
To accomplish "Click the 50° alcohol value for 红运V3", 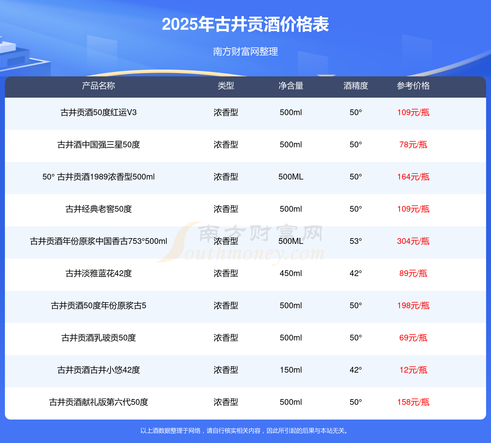I will click(356, 112).
